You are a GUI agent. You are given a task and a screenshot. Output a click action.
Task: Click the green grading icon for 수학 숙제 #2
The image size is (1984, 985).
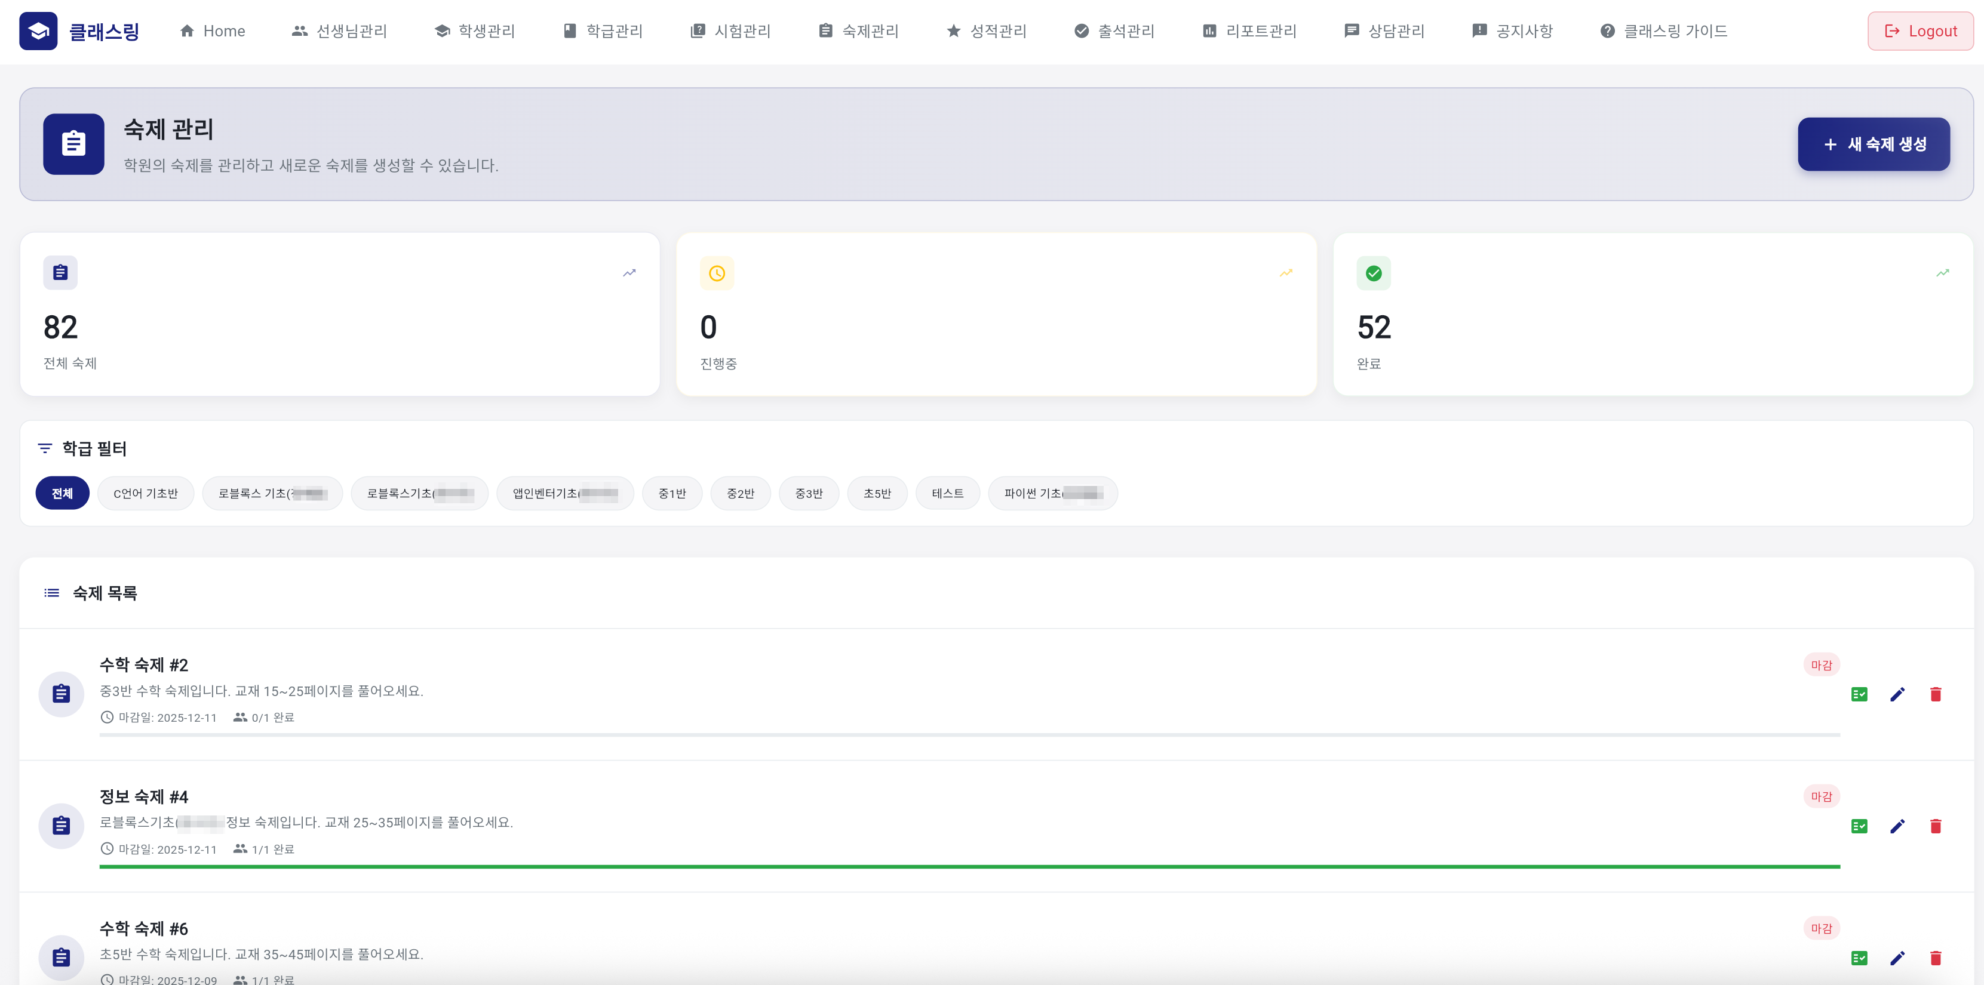1859,694
